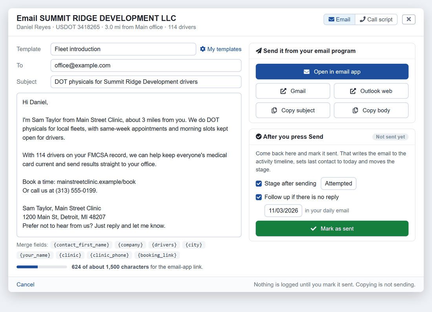Click the envelope icon on Email tab
Viewport: 432px width, 312px height.
(331, 19)
